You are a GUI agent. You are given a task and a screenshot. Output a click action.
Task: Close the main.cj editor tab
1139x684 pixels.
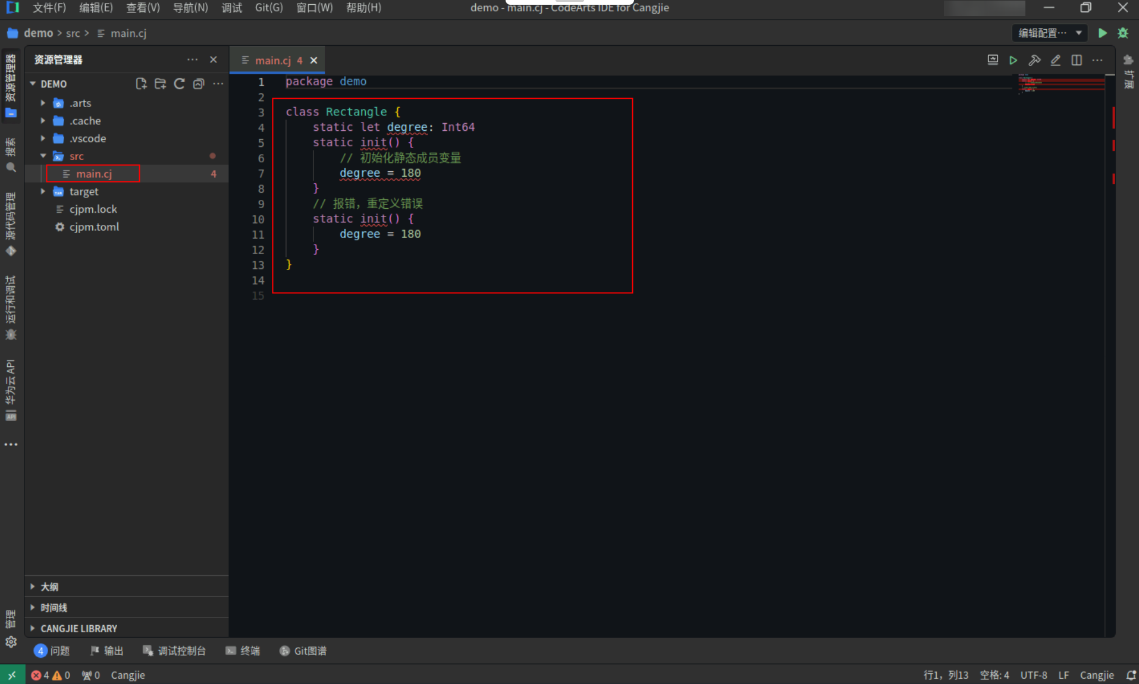point(314,60)
